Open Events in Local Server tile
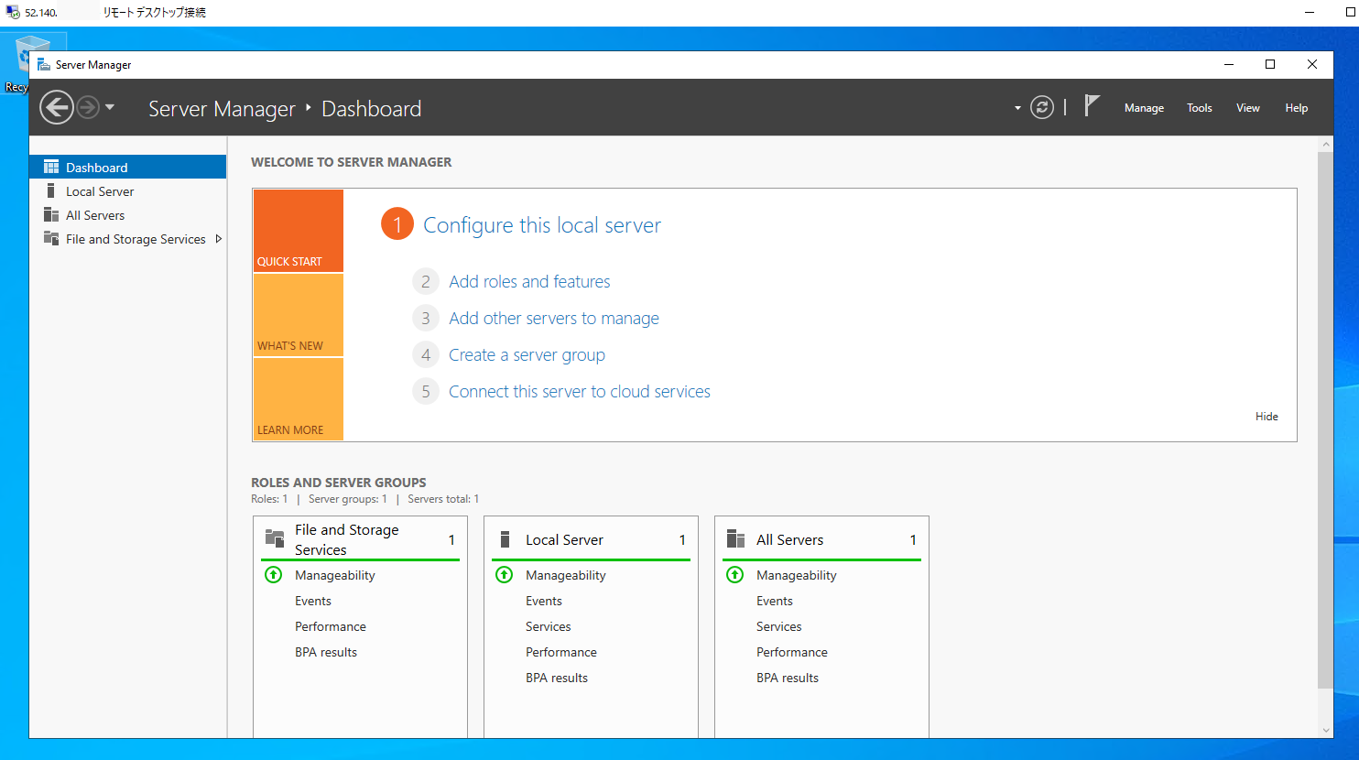 544,601
